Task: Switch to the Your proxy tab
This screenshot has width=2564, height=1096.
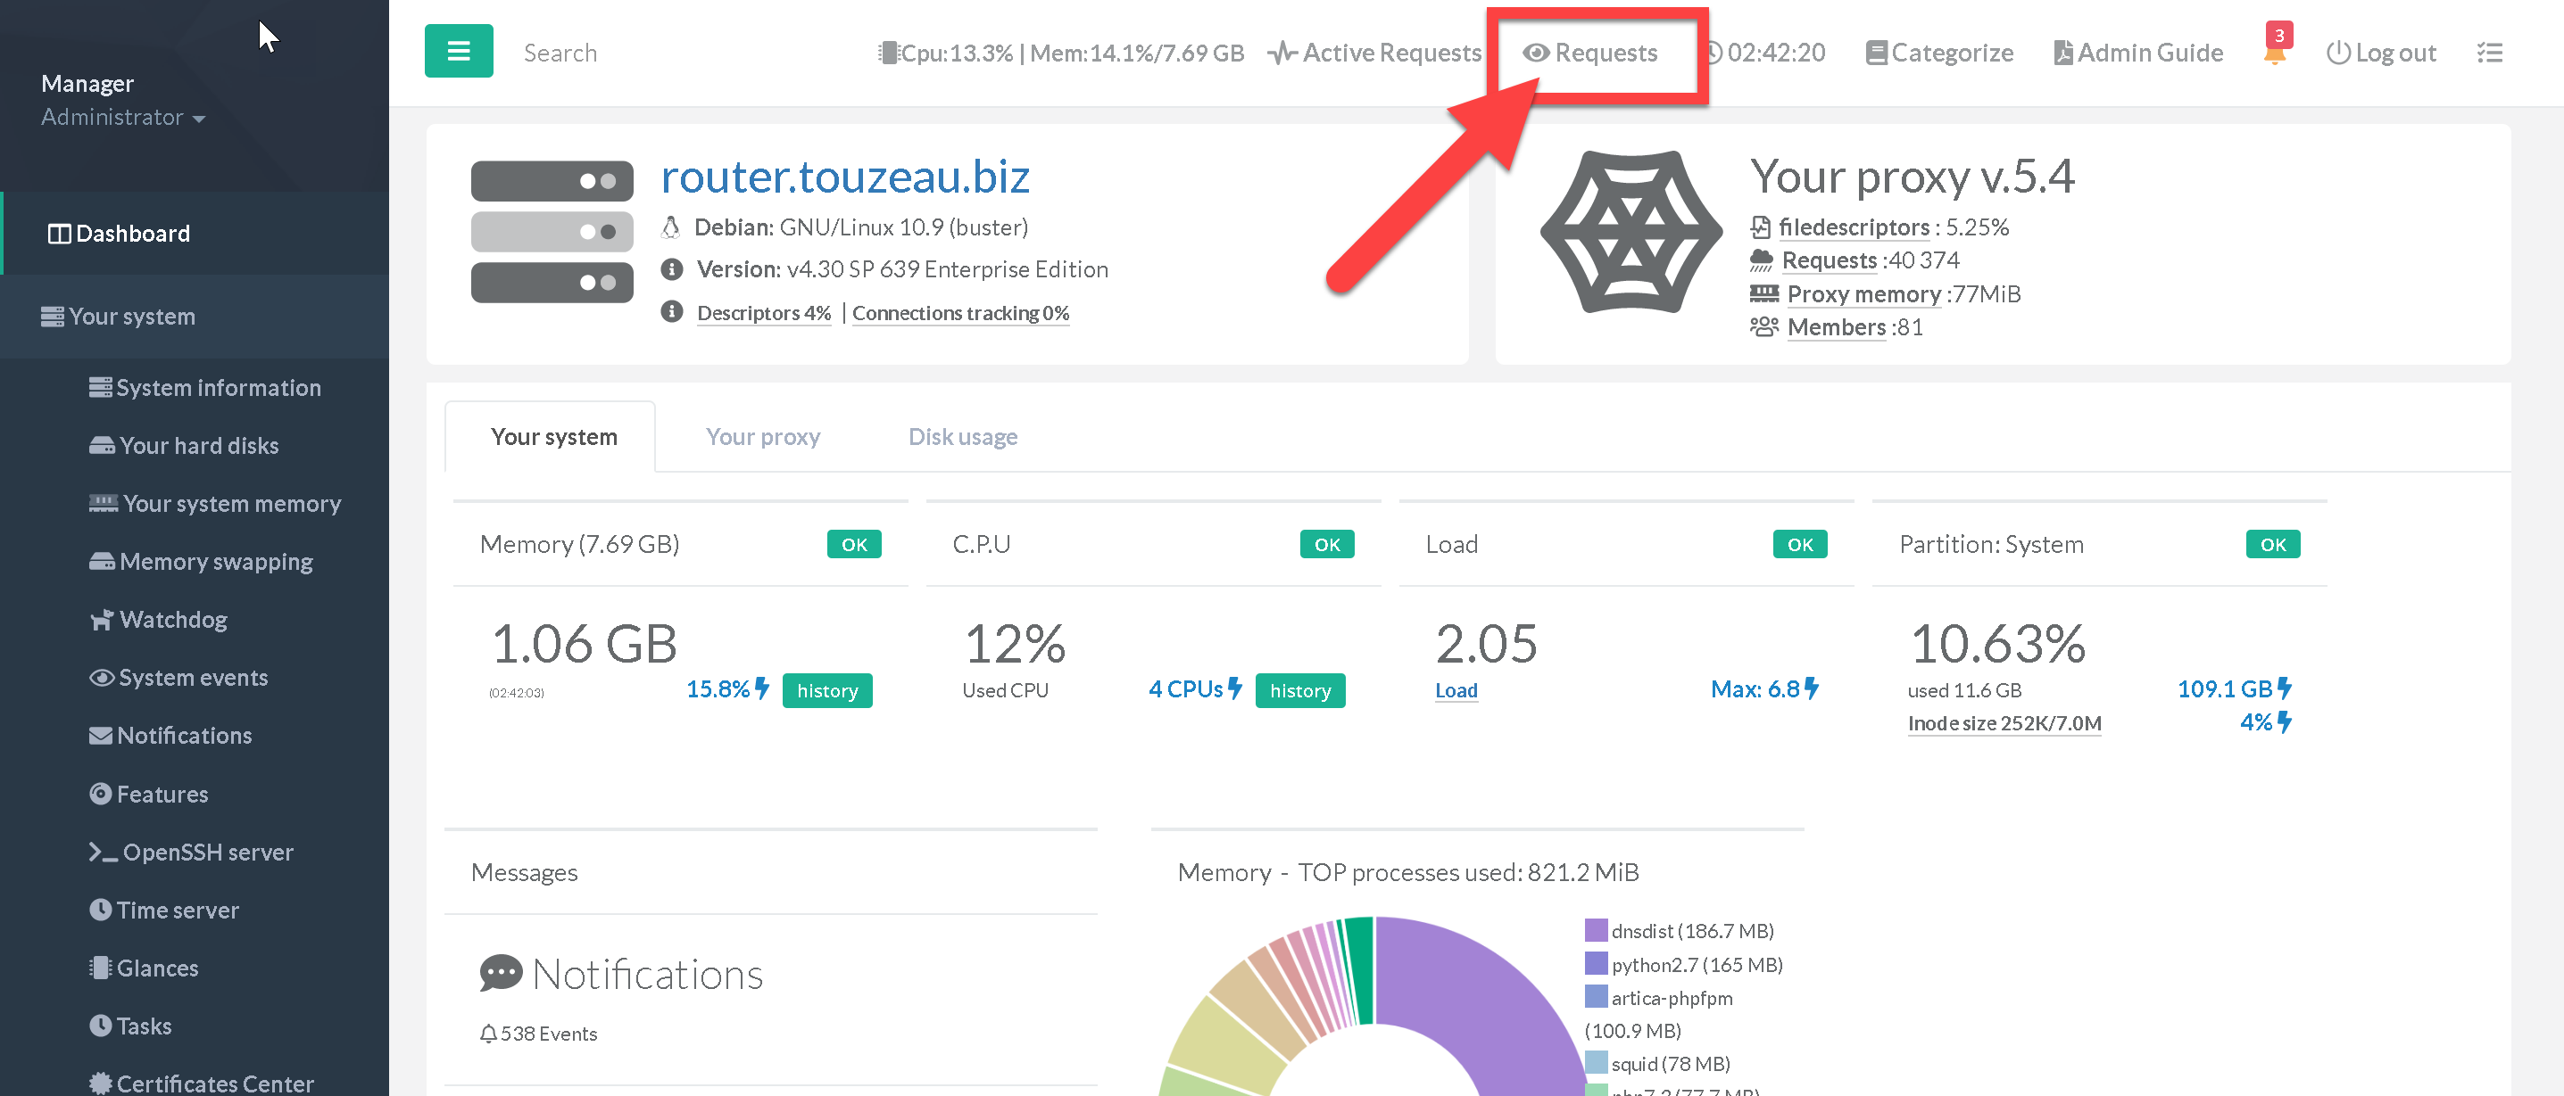Action: coord(762,437)
